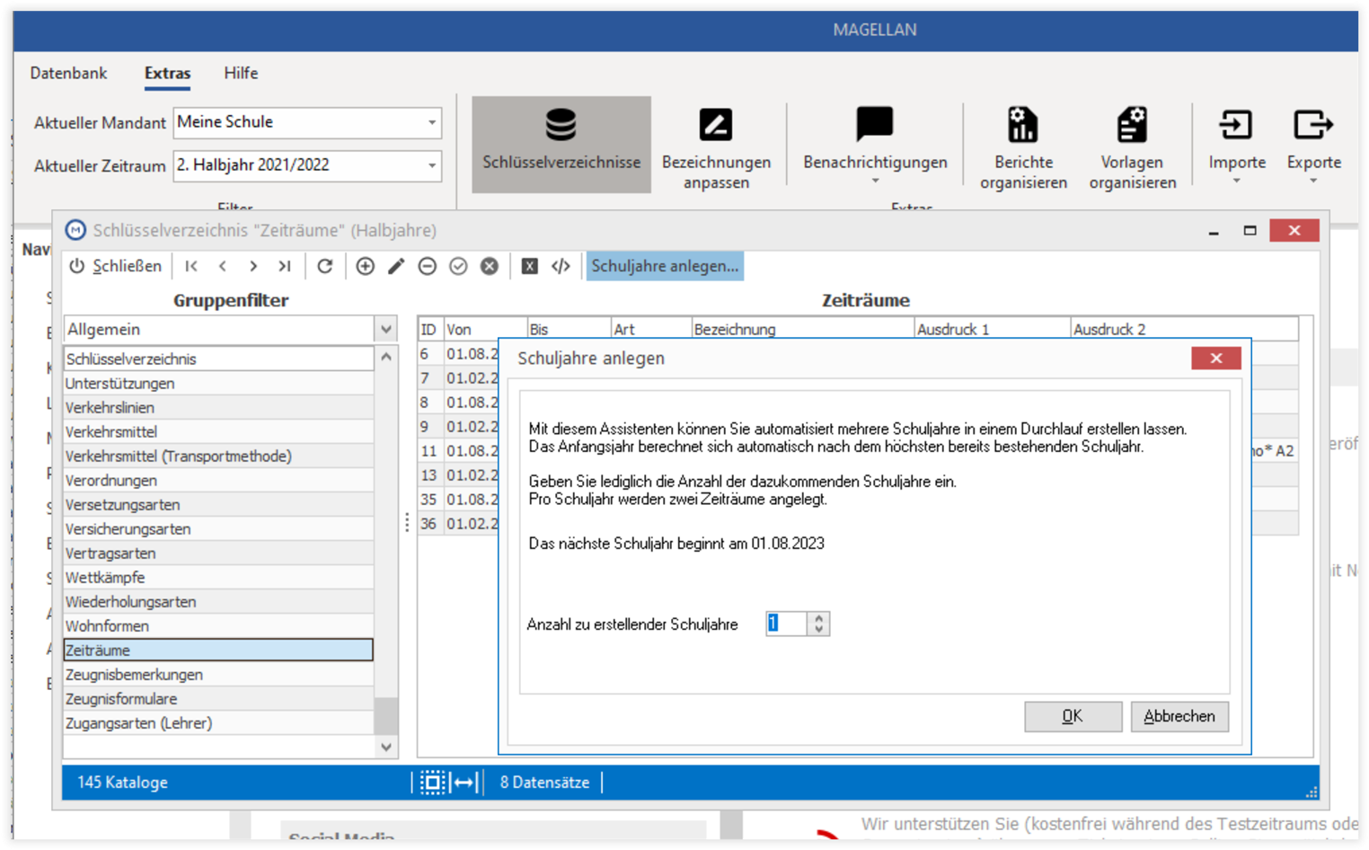Open the Allgemein group filter dropdown
Viewport: 1369px width, 850px height.
[386, 329]
